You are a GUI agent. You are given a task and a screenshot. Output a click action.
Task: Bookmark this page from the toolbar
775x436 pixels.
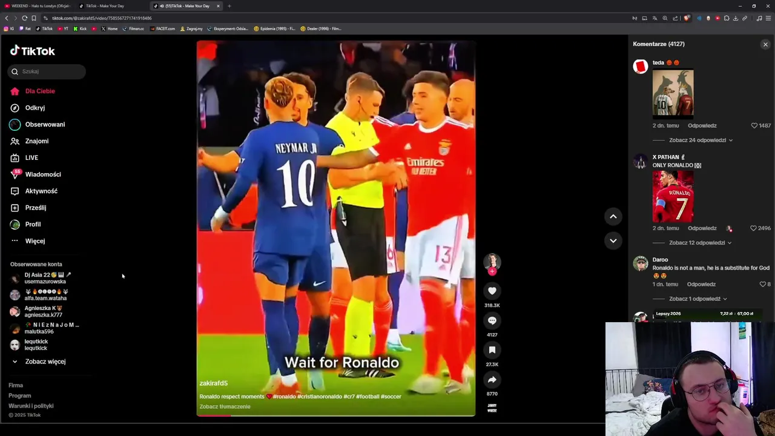point(34,18)
